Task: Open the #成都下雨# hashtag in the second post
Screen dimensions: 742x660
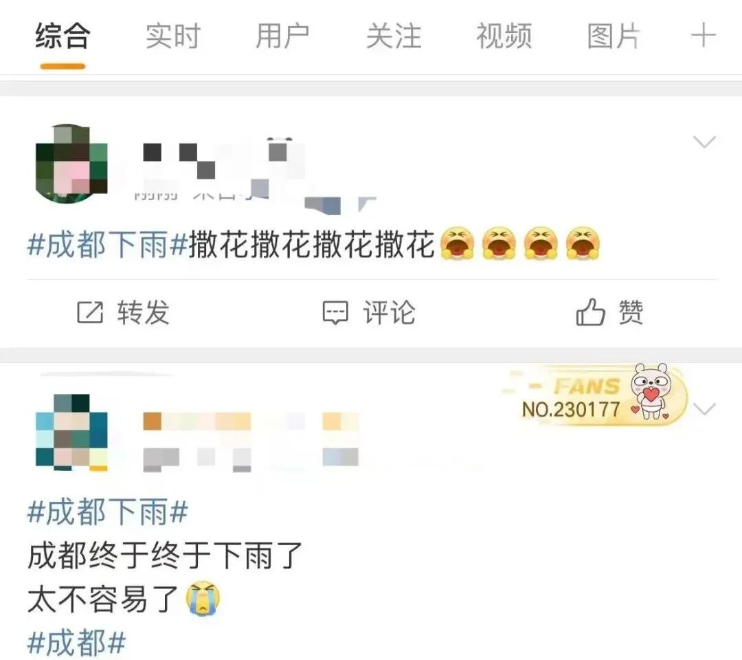Action: (x=108, y=511)
